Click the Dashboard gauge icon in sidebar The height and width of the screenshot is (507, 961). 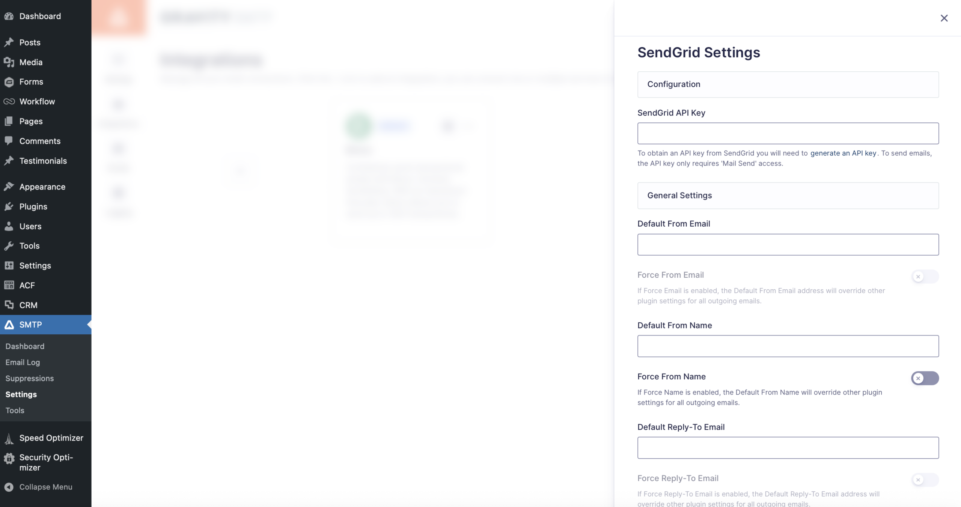pyautogui.click(x=9, y=16)
